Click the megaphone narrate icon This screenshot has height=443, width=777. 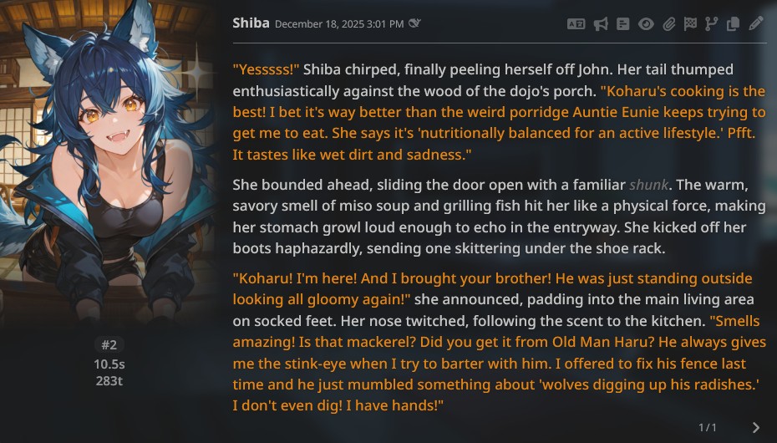click(600, 24)
